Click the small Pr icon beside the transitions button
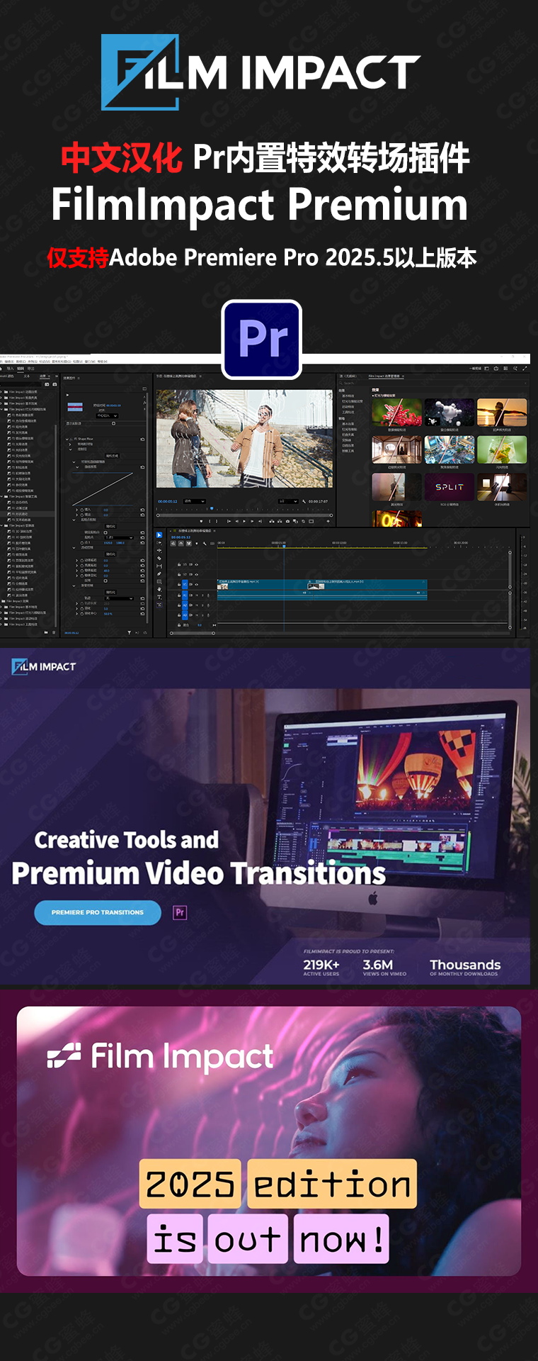This screenshot has width=538, height=1361. click(180, 912)
